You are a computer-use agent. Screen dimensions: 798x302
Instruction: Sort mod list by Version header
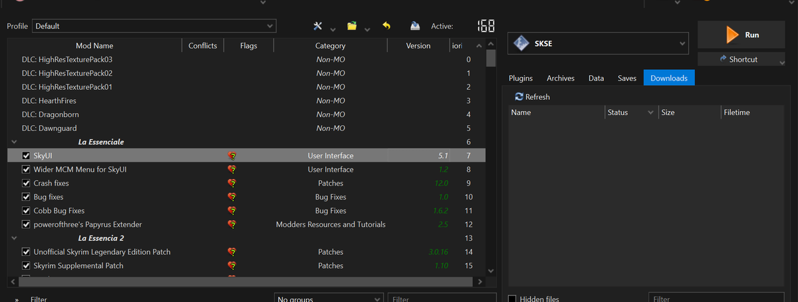pos(418,46)
